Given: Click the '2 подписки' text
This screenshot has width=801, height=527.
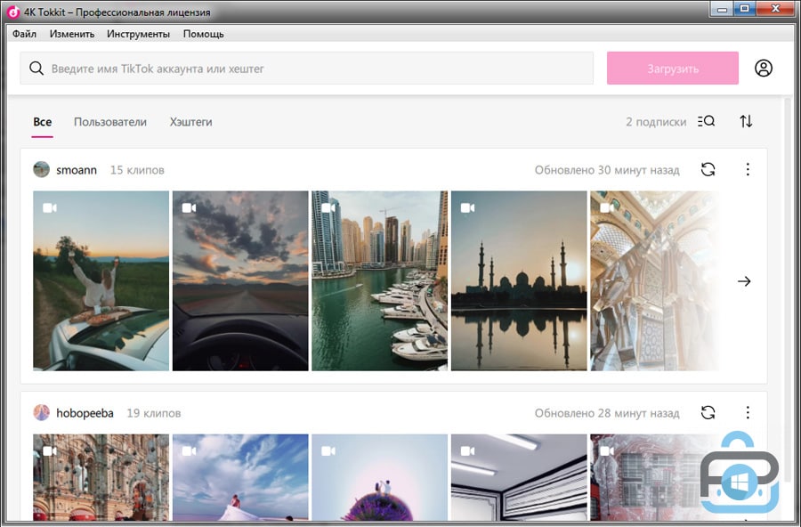Looking at the screenshot, I should tap(656, 122).
